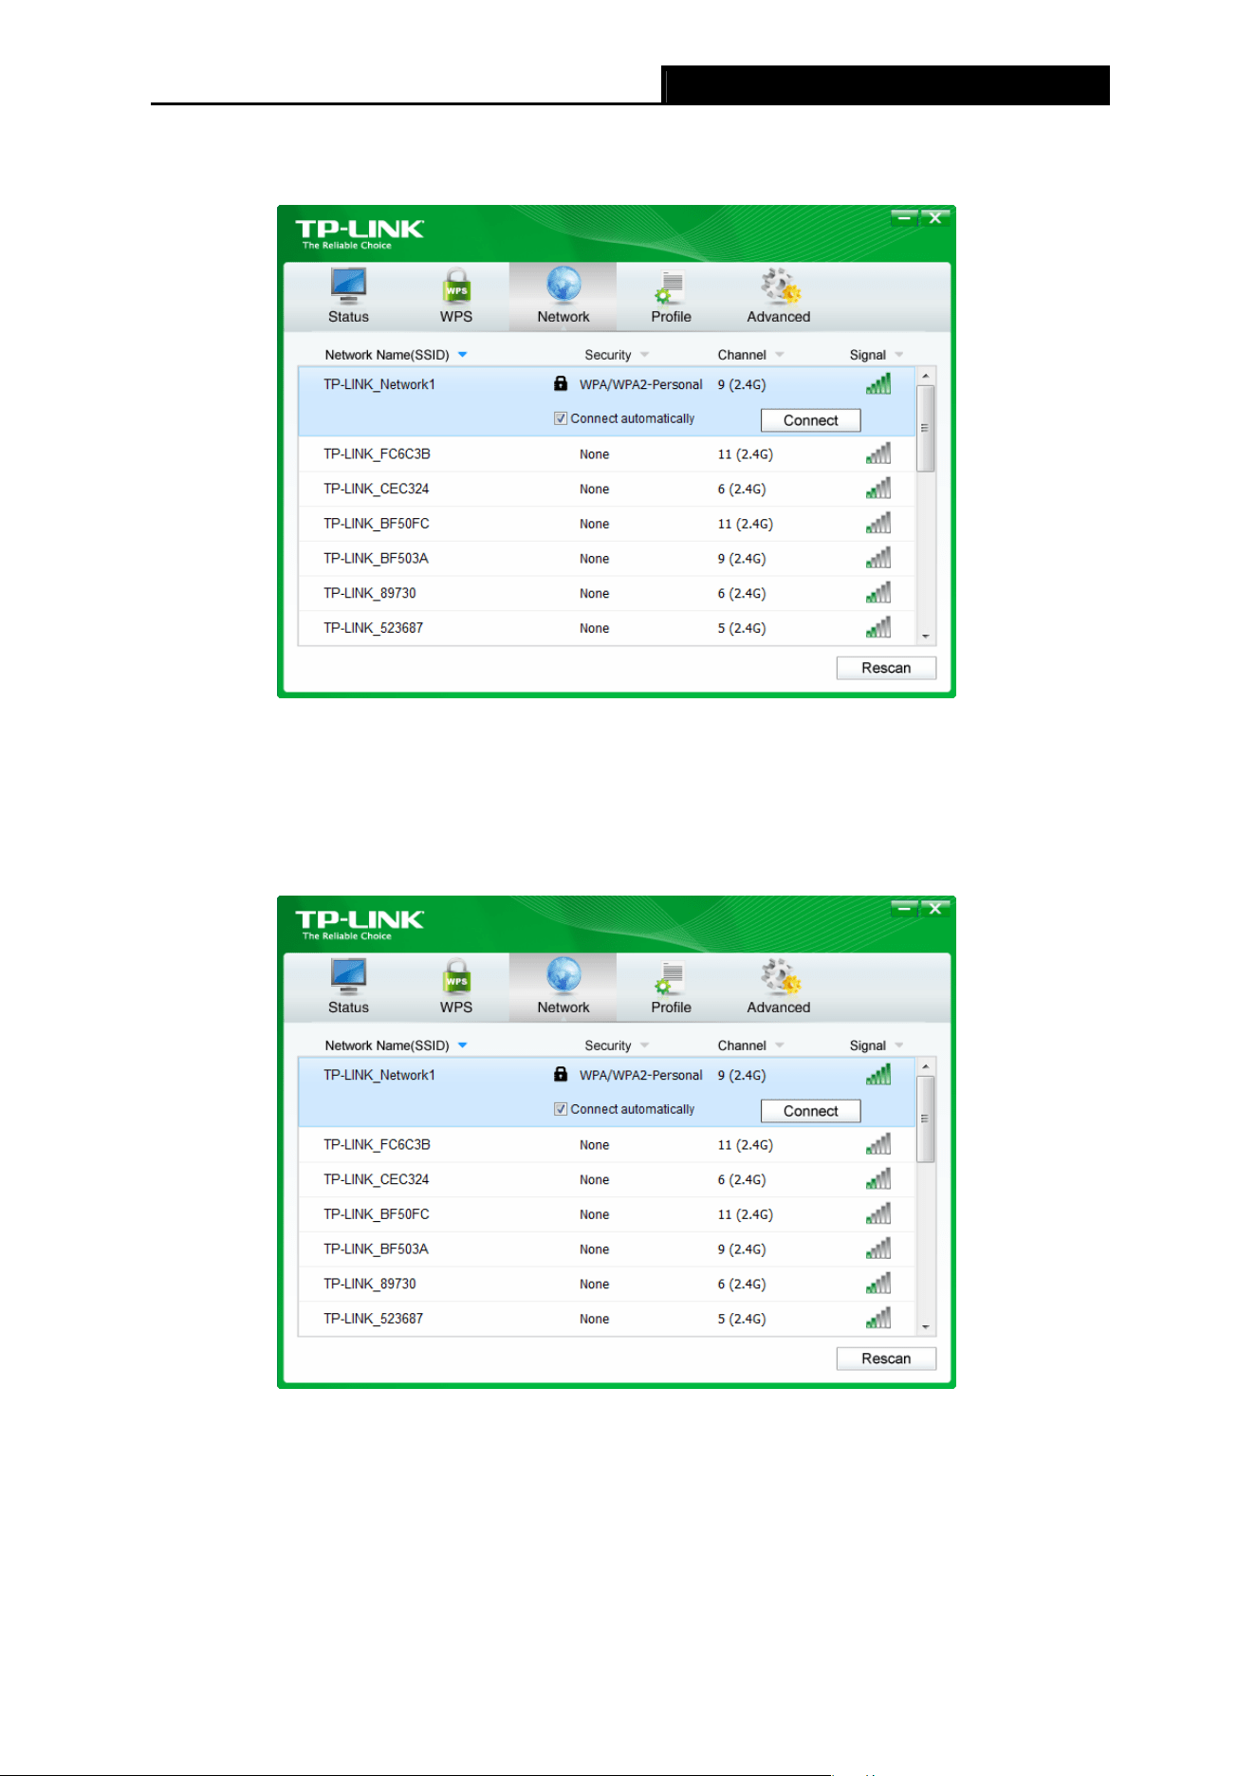1256x1776 pixels.
Task: Click Rescan button in the upper window
Action: click(886, 668)
